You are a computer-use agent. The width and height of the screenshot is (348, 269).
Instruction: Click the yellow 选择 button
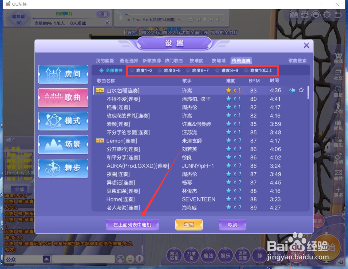(189, 225)
